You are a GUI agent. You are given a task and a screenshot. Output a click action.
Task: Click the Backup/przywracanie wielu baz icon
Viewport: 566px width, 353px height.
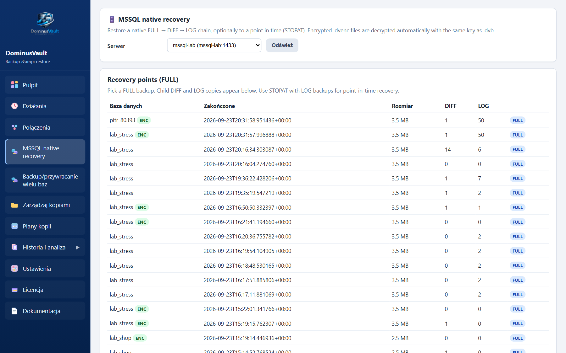pos(14,180)
